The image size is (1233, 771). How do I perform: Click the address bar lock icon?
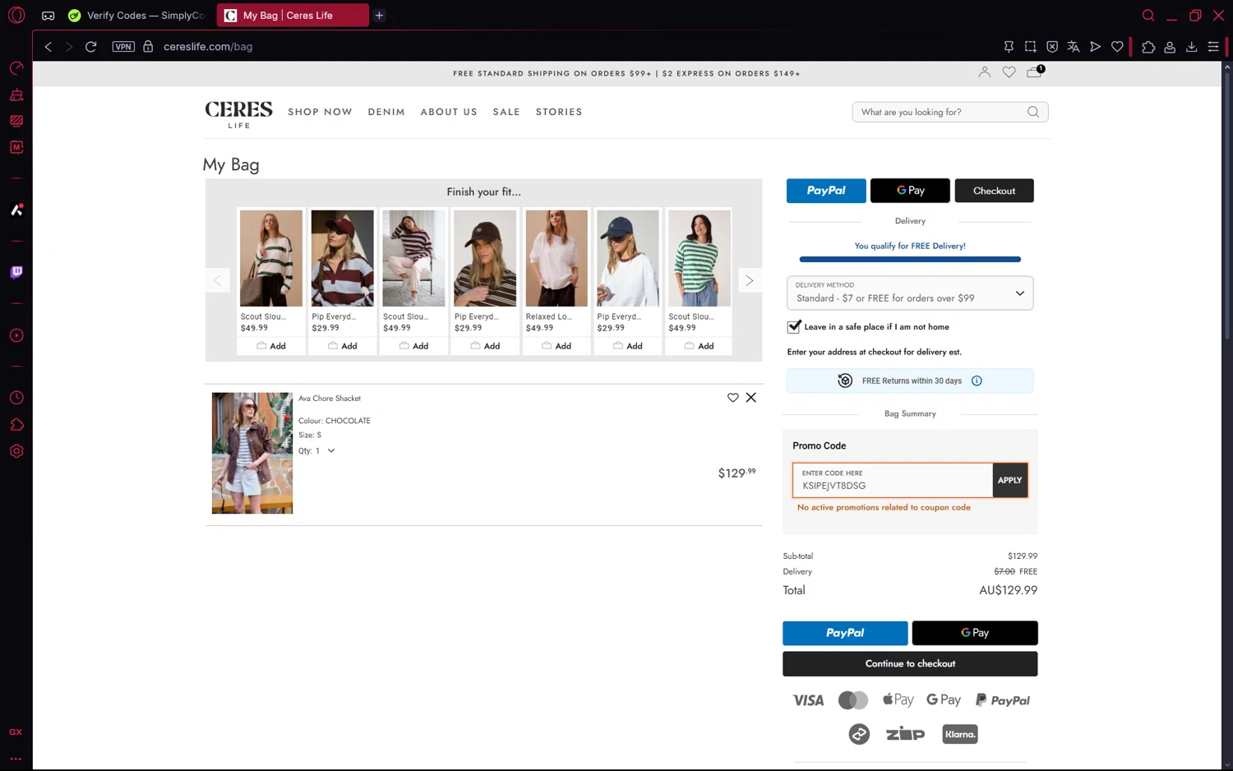tap(148, 47)
